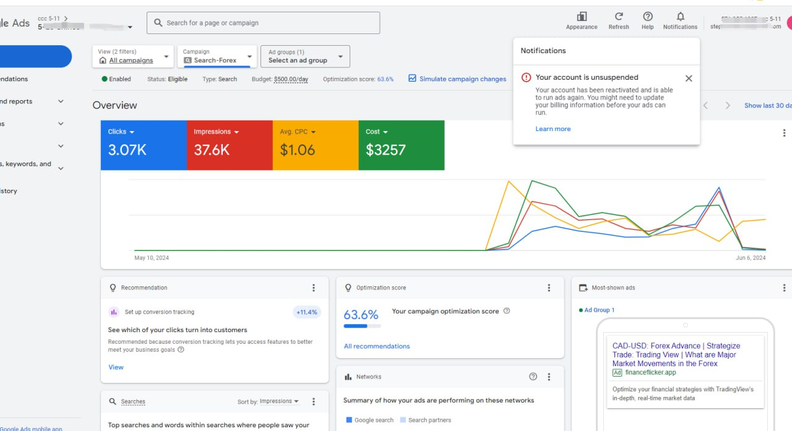Viewport: 792px width, 431px height.
Task: Open the View link in Recommendation
Action: [116, 367]
